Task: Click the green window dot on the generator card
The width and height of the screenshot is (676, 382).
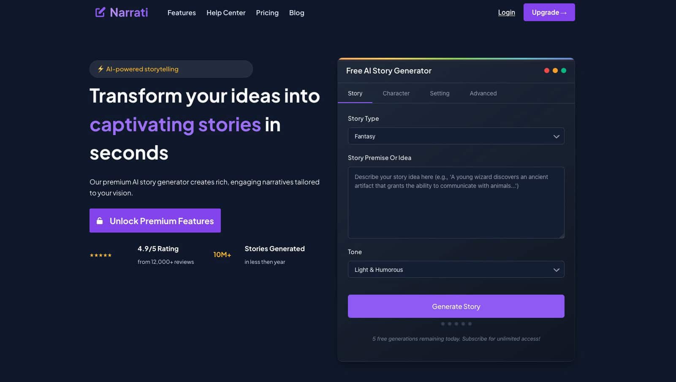Action: pyautogui.click(x=564, y=70)
